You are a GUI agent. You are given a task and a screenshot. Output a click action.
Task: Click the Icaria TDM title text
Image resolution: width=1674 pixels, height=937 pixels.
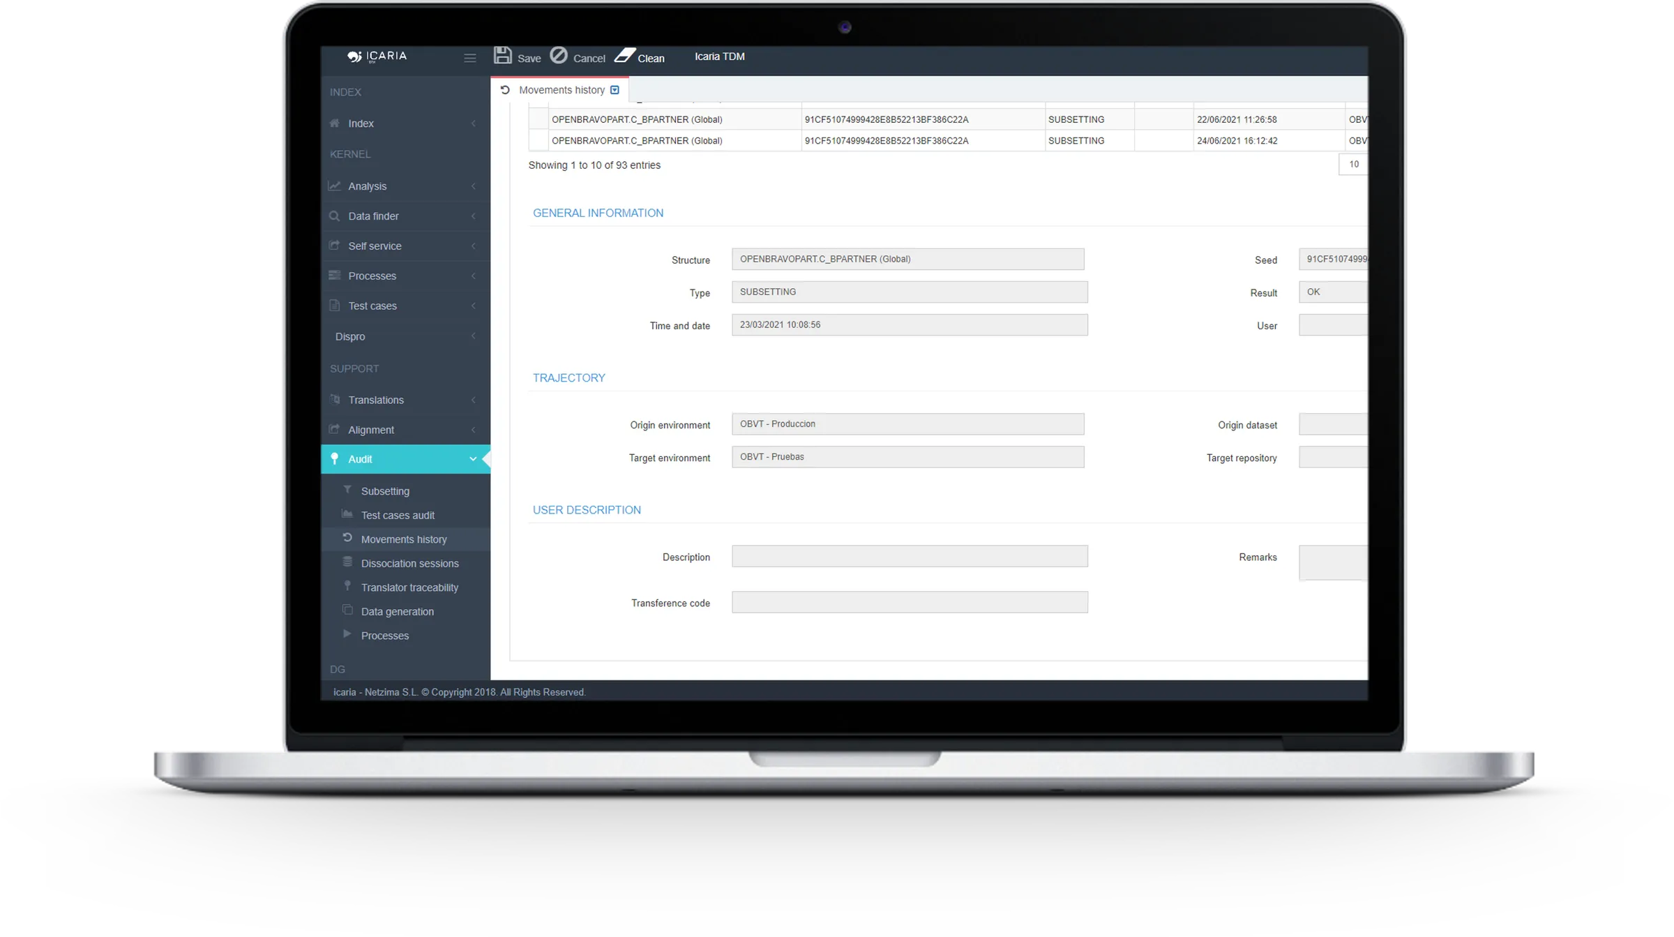tap(719, 57)
